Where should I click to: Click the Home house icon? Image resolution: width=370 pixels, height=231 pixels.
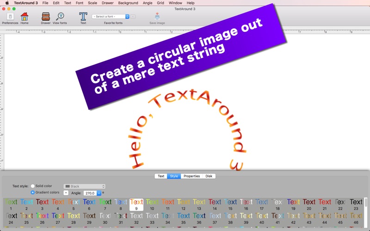coord(25,17)
